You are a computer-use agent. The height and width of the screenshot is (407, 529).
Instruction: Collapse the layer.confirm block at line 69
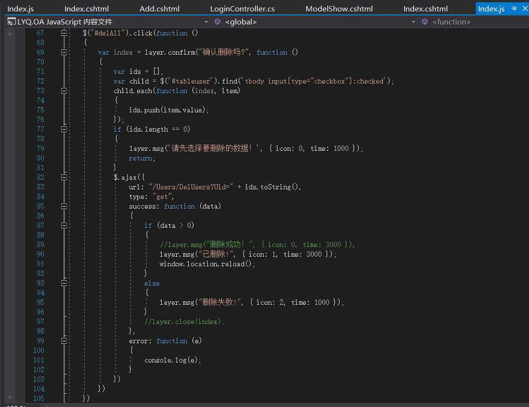click(x=64, y=52)
